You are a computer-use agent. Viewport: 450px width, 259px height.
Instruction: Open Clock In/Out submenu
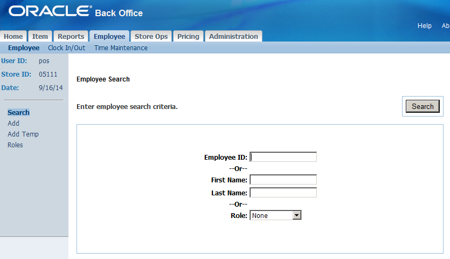67,47
